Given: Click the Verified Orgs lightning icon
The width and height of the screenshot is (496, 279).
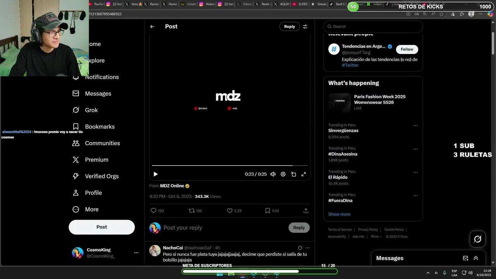Looking at the screenshot, I should click(76, 176).
